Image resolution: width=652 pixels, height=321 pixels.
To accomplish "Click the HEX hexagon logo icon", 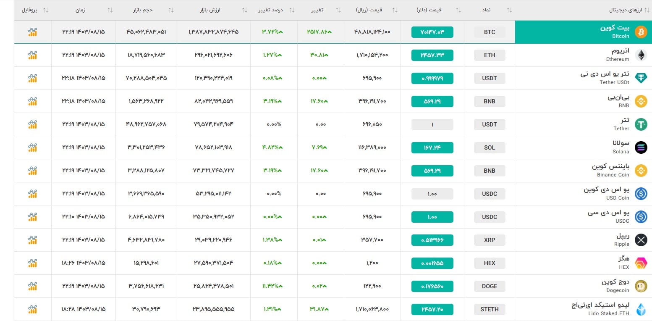I will (x=641, y=263).
